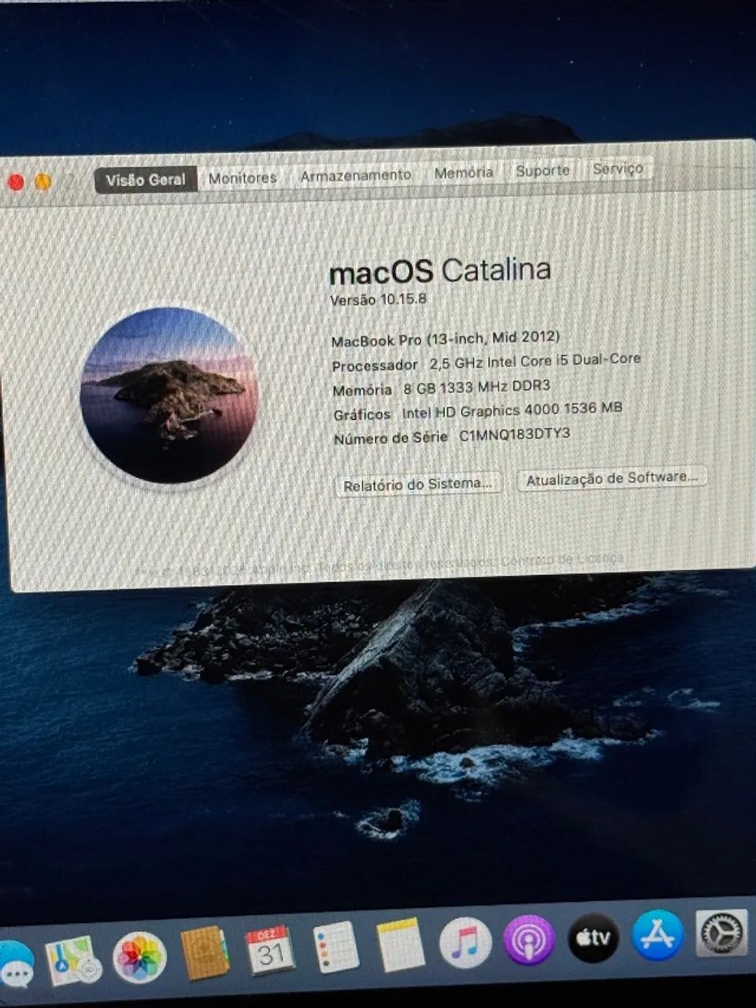Open Apple TV app in Dock
This screenshot has height=1008, width=756.
coord(593,938)
